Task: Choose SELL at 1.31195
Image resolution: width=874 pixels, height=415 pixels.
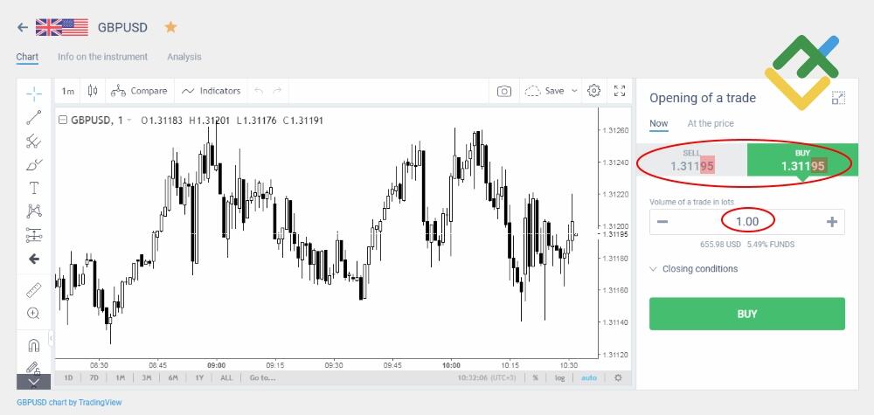Action: tap(691, 160)
